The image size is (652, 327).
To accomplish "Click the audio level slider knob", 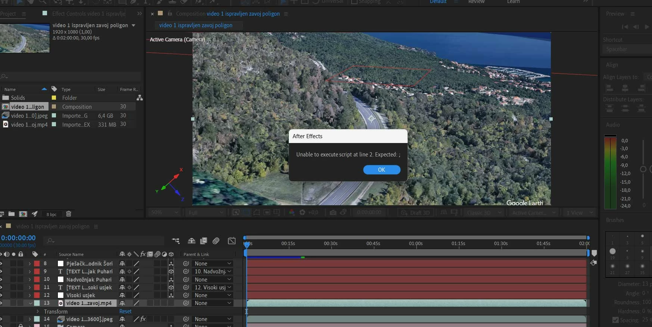I will (x=643, y=169).
